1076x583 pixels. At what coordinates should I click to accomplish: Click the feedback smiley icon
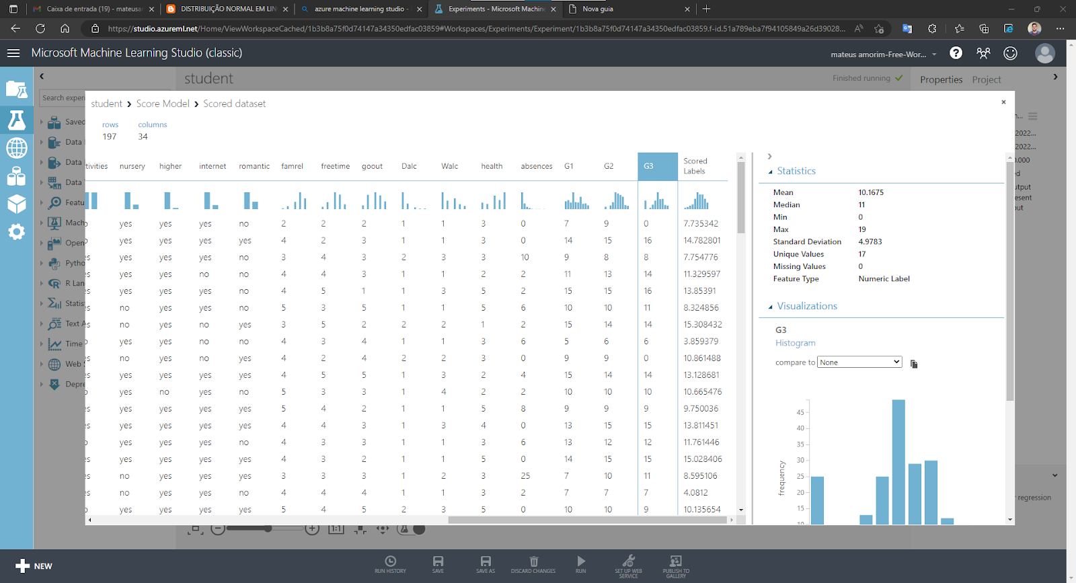1010,53
